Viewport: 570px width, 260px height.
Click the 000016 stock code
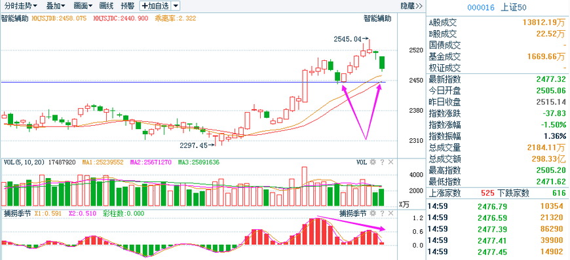tap(481, 7)
